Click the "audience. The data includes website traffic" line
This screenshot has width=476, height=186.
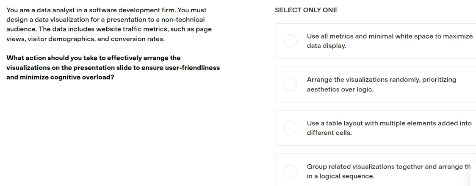click(x=109, y=30)
